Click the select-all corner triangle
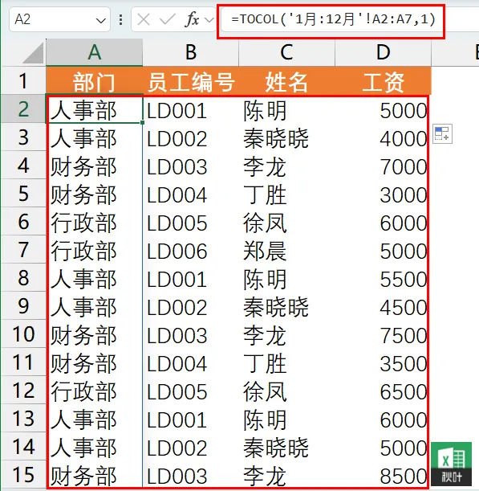479x491 pixels. tap(34, 53)
